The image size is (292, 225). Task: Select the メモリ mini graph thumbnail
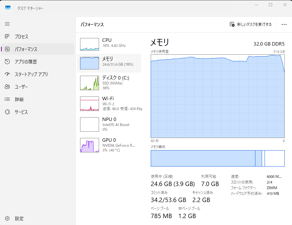point(90,63)
